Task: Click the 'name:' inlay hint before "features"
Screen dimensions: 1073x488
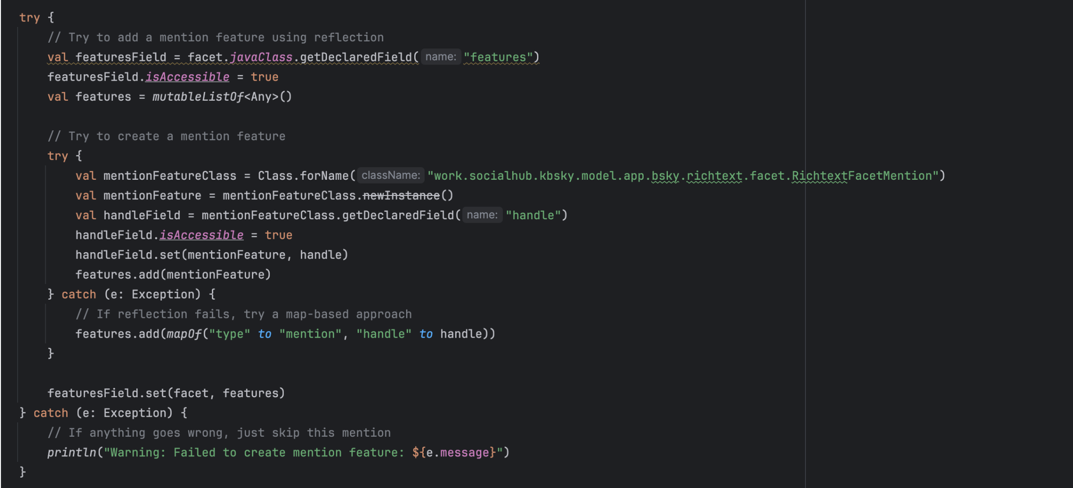Action: coord(440,57)
